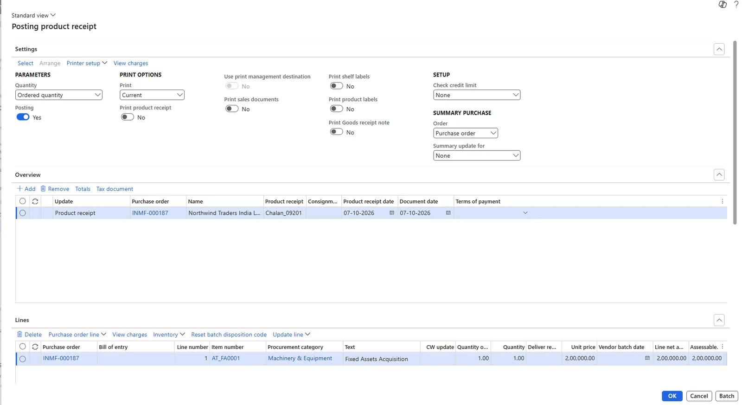Select all rows circle in Lines header
The image size is (742, 405).
(x=23, y=347)
